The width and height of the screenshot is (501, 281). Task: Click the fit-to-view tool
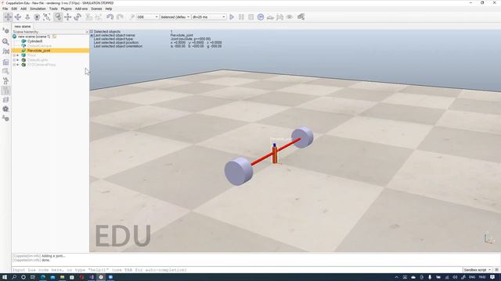(x=47, y=17)
